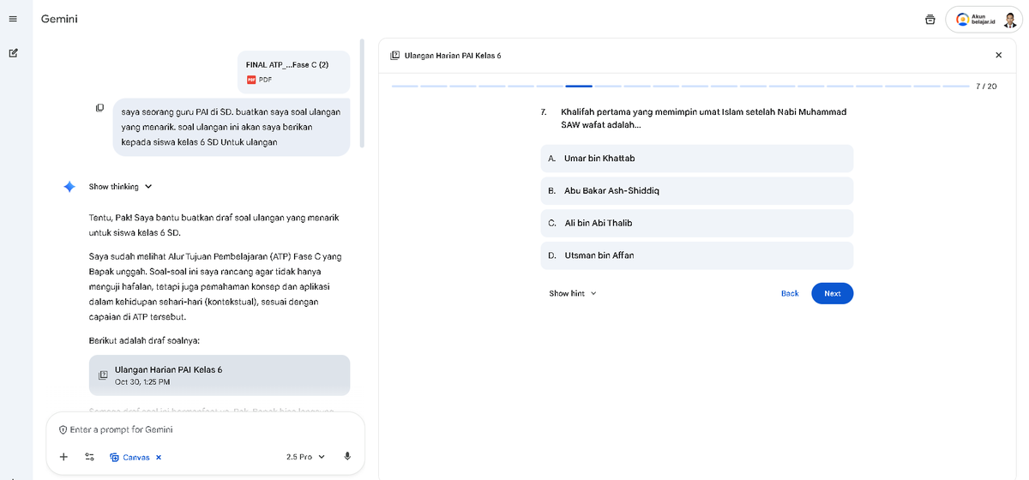Open the Ulangan Harian PAI Kelas 6 card
This screenshot has height=480, width=1029.
220,375
